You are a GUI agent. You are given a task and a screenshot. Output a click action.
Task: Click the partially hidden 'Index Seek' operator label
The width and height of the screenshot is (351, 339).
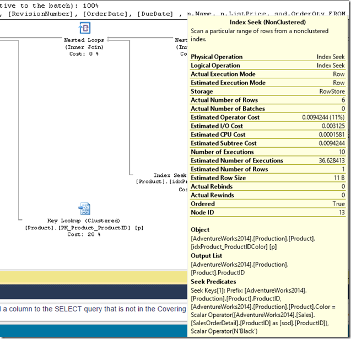[170, 175]
